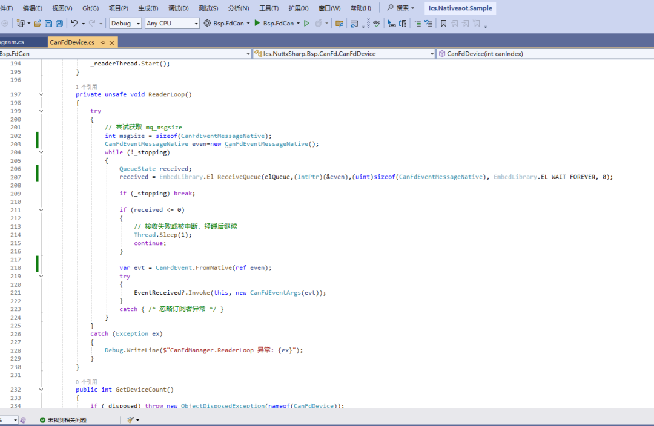Click the Find in Files folder icon
Viewport: 654px width, 426px height.
click(x=339, y=24)
